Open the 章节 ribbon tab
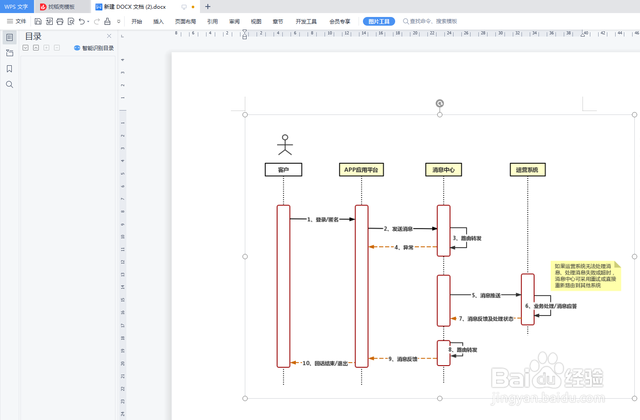The height and width of the screenshot is (420, 640). coord(278,21)
